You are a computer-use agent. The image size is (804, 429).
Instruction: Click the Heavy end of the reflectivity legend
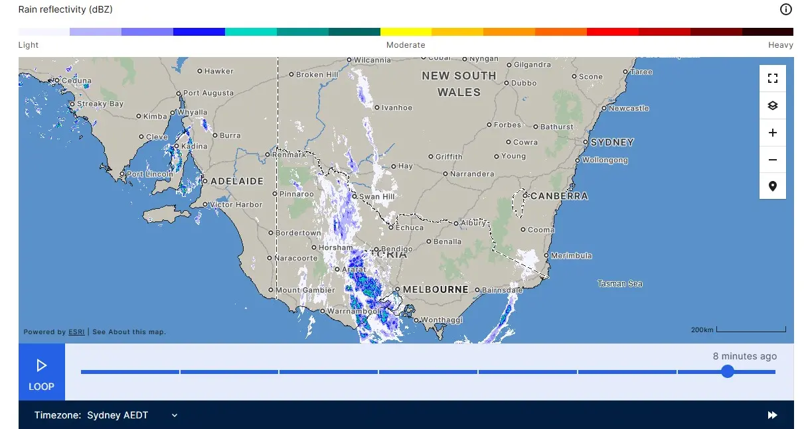pos(781,44)
